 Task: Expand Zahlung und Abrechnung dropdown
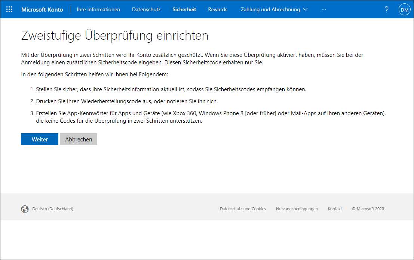pyautogui.click(x=274, y=9)
